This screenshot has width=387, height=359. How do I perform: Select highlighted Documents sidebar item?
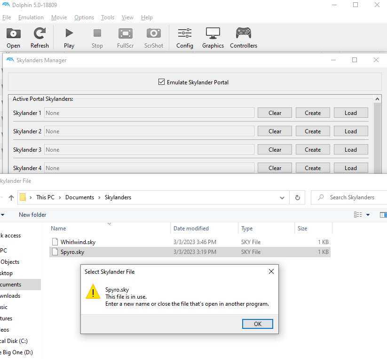(x=20, y=285)
